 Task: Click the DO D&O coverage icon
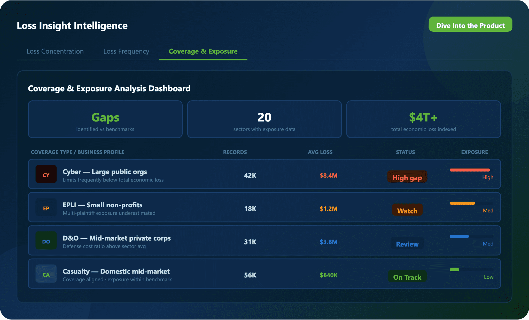pos(46,241)
